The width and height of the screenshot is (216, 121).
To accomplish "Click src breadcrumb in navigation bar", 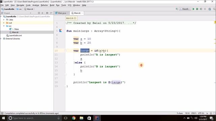I will point(19,9).
